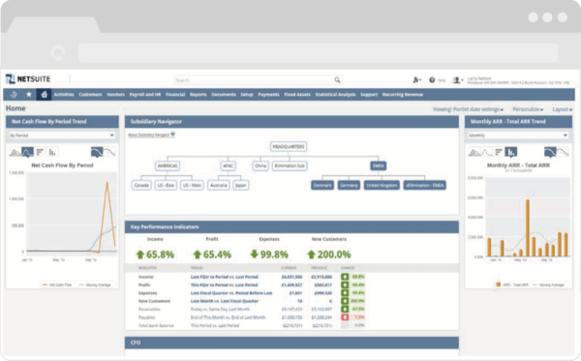Open Today vs. Same Day Last Month link
The image size is (581, 361).
coord(220,309)
